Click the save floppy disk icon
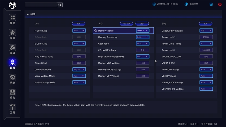 (x=211, y=4)
